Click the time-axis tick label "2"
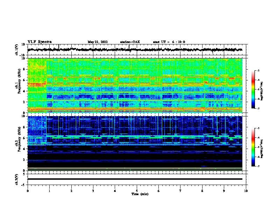Screen dimensions: 277x214 [71, 191]
